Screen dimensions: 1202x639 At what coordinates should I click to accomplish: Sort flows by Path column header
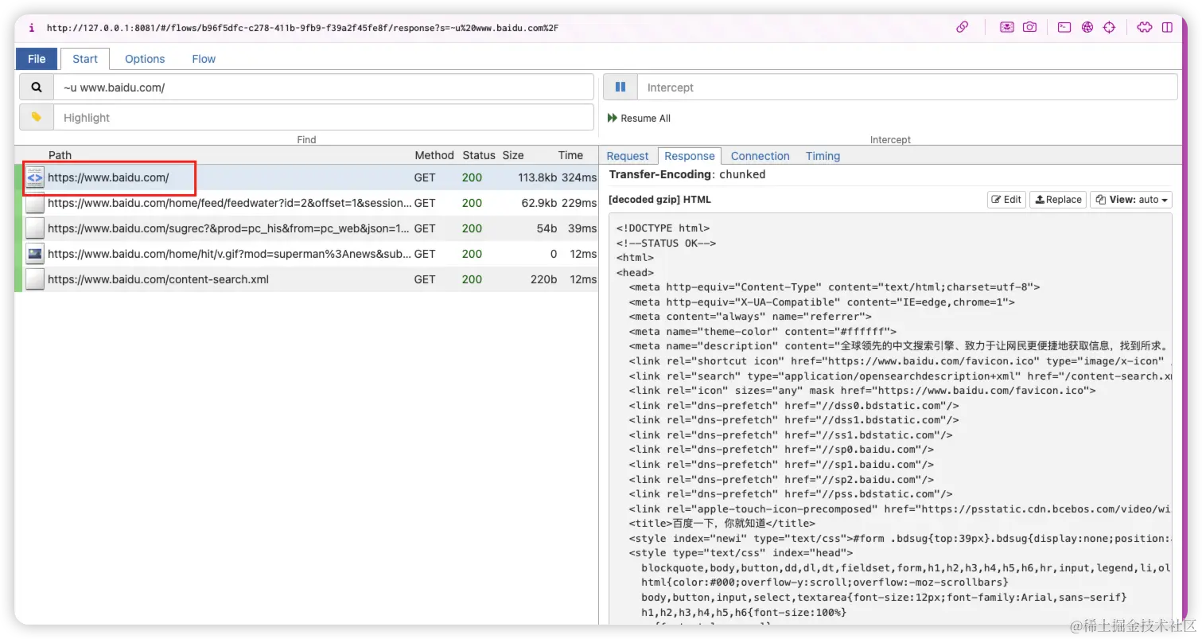[60, 155]
